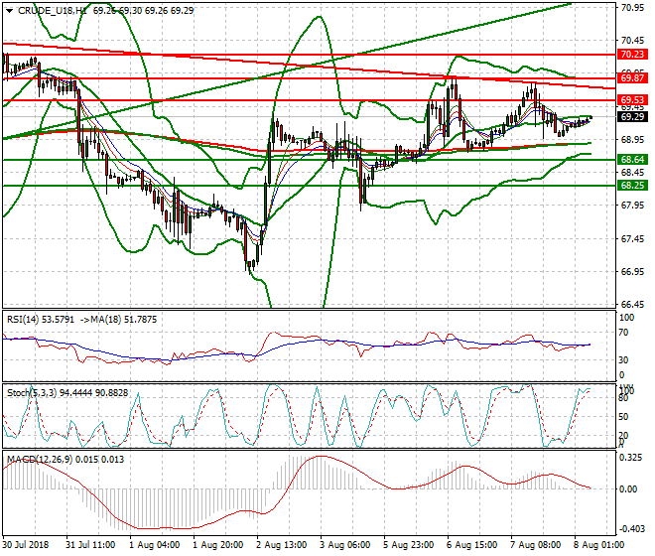Select the red 70.23 price level label
This screenshot has width=655, height=556.
coord(632,55)
